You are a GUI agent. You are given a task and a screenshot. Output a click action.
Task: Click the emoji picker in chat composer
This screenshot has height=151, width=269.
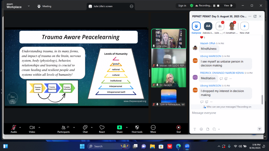click(x=201, y=129)
